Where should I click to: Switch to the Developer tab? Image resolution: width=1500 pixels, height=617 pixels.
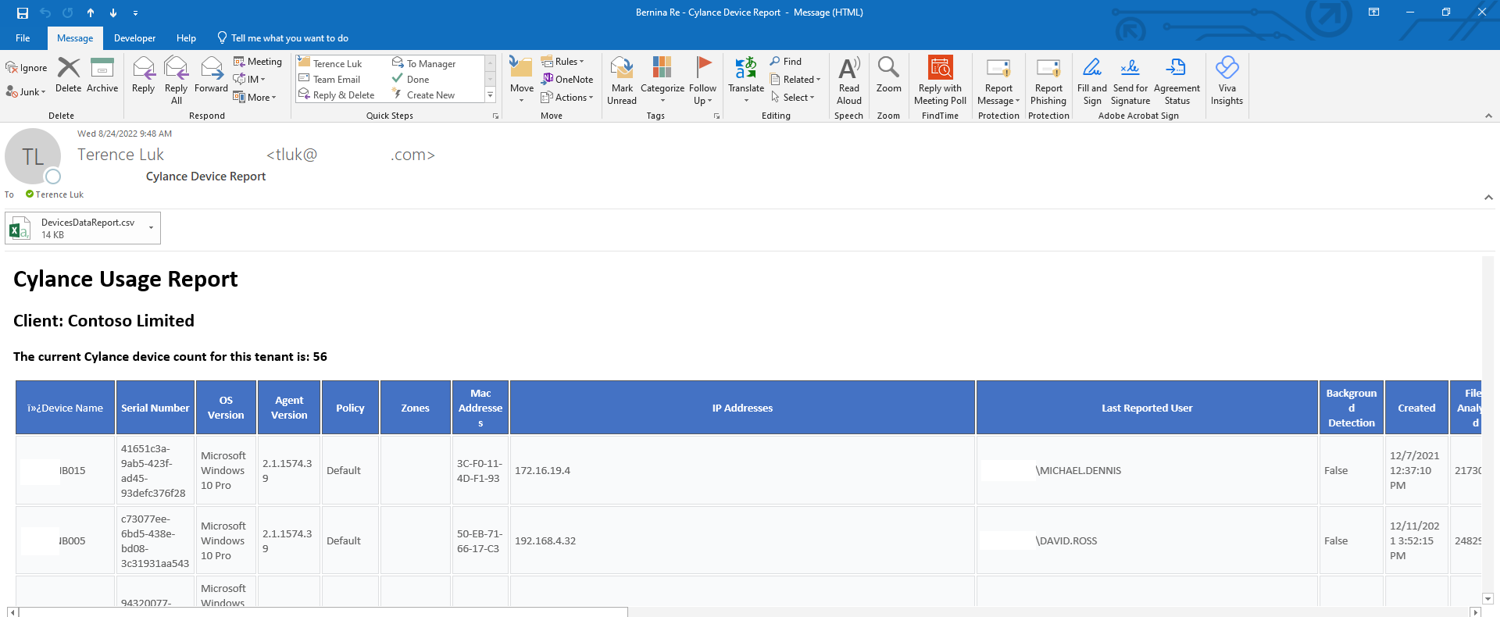tap(134, 38)
